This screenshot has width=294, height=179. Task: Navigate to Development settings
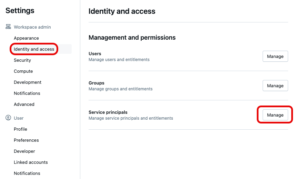(x=28, y=82)
